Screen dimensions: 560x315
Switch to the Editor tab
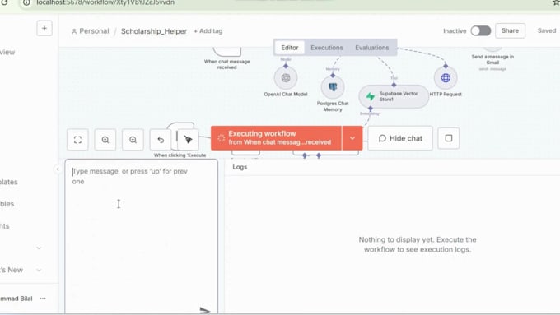pos(290,48)
